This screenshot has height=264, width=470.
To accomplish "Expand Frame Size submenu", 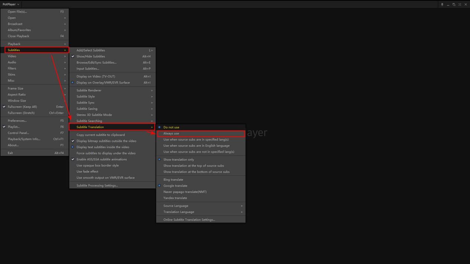I will coord(35,88).
